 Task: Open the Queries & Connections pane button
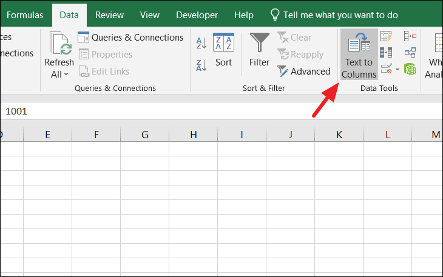(x=130, y=37)
